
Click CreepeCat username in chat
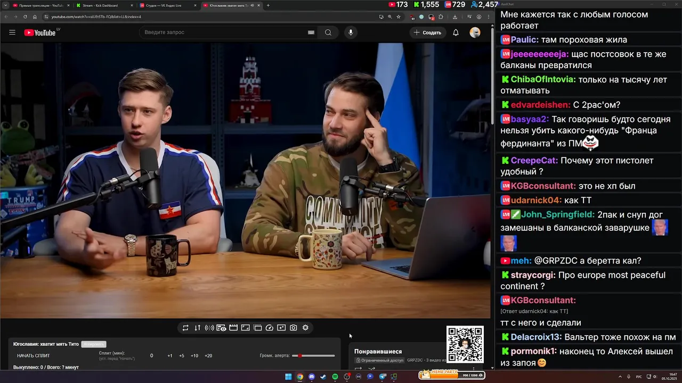coord(534,160)
